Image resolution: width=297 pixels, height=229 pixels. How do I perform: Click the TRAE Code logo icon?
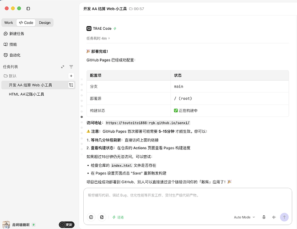[89, 28]
